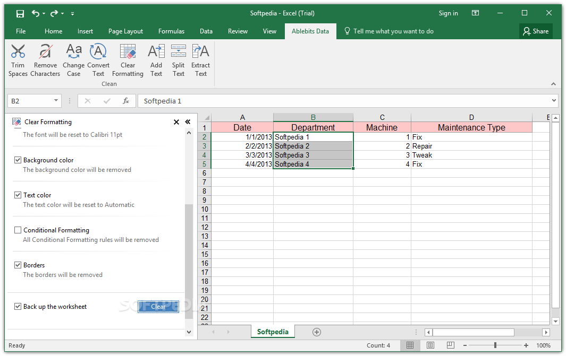
Task: Confirm entry with the checkmark icon
Action: pyautogui.click(x=107, y=101)
